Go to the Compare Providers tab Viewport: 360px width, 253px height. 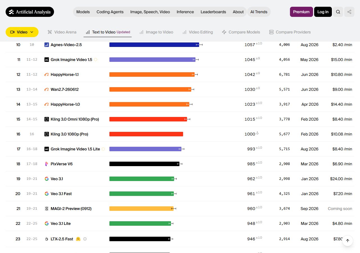point(290,32)
